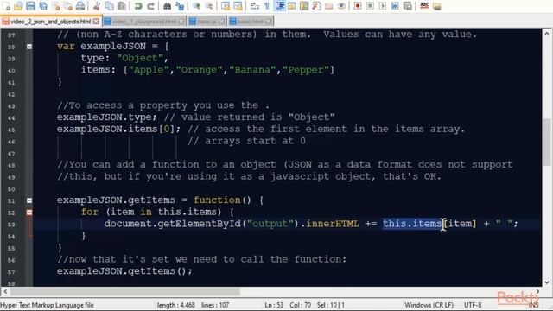Open the user defined language dialog icon

coord(292,6)
